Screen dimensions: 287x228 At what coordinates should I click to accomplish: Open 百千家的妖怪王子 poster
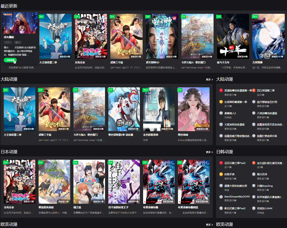tap(124, 182)
